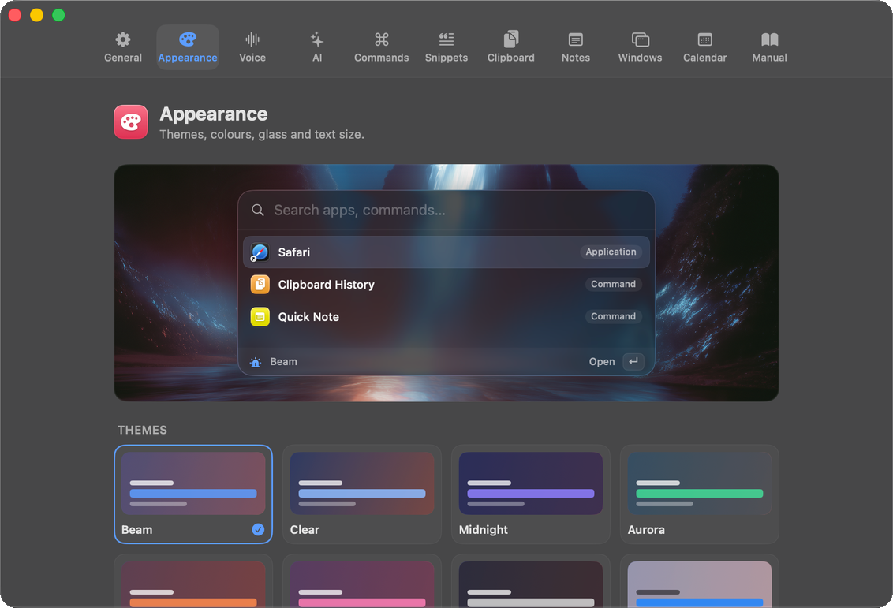Screen dimensions: 893x608
Task: Zoom window with the green button
Action: point(58,15)
